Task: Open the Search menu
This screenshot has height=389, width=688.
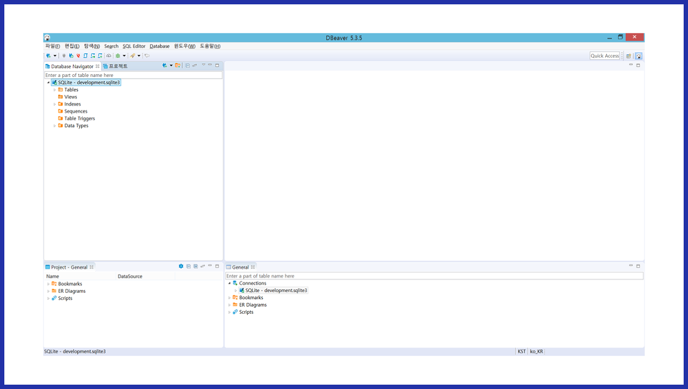Action: (x=111, y=46)
